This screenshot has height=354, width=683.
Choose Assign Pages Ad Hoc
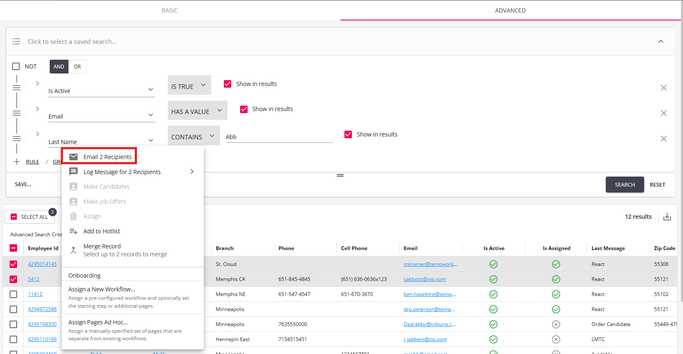coord(133,330)
